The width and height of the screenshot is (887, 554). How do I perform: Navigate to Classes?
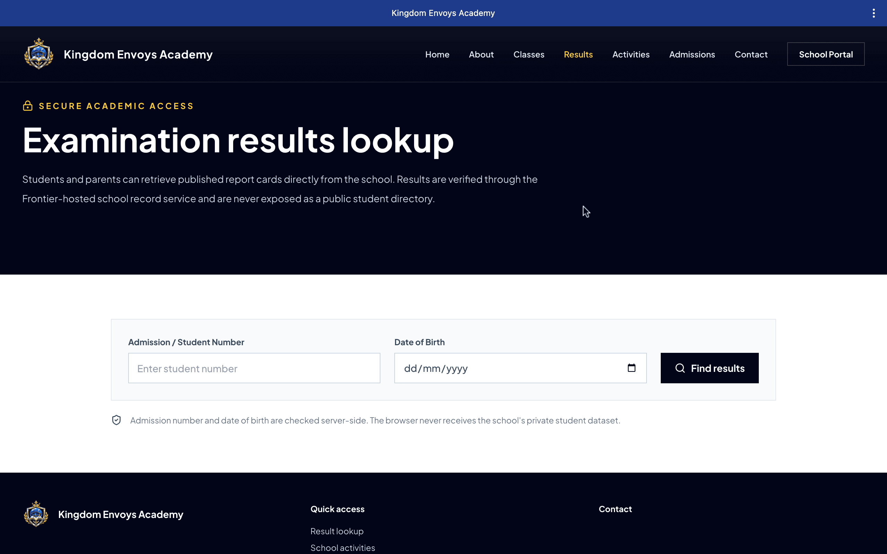click(528, 54)
